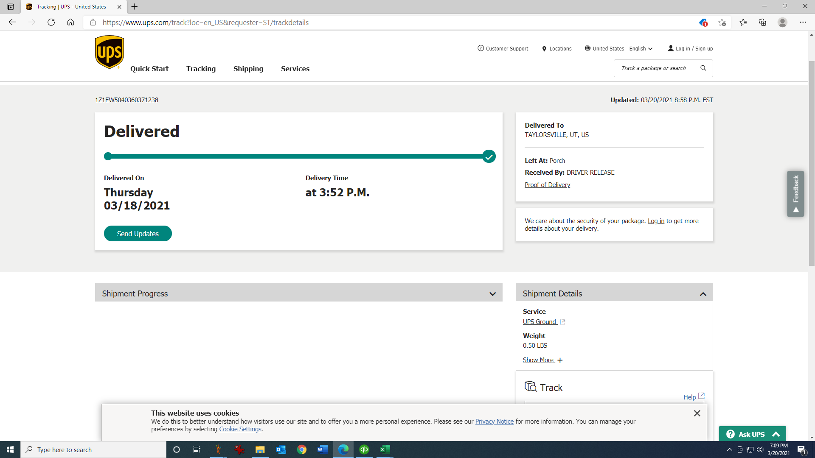Click the browser home icon
Image resolution: width=815 pixels, height=458 pixels.
point(70,22)
